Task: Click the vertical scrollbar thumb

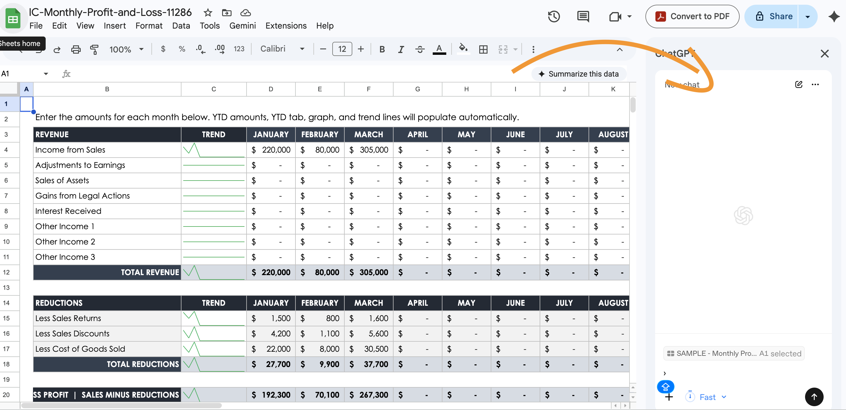Action: point(633,105)
